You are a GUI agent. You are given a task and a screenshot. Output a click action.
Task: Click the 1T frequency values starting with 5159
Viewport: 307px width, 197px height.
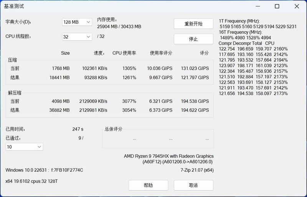(258, 26)
